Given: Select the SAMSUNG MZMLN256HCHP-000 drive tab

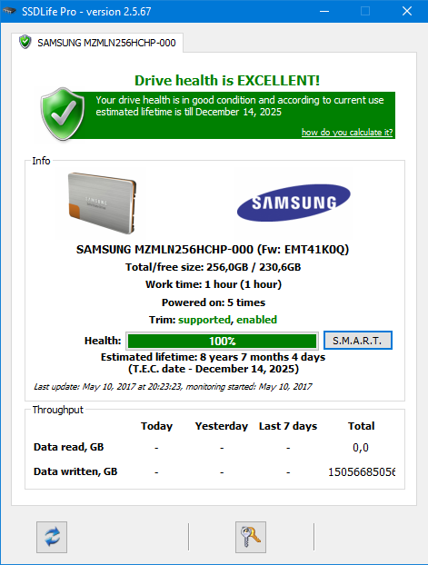Looking at the screenshot, I should pos(97,43).
